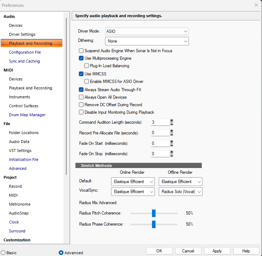Open Default Online Render stretch dropdown
The width and height of the screenshot is (262, 256).
point(133,182)
